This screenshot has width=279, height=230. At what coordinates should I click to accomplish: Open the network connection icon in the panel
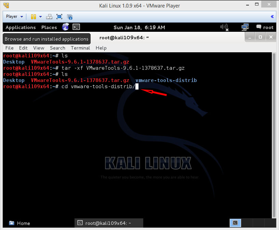click(245, 27)
